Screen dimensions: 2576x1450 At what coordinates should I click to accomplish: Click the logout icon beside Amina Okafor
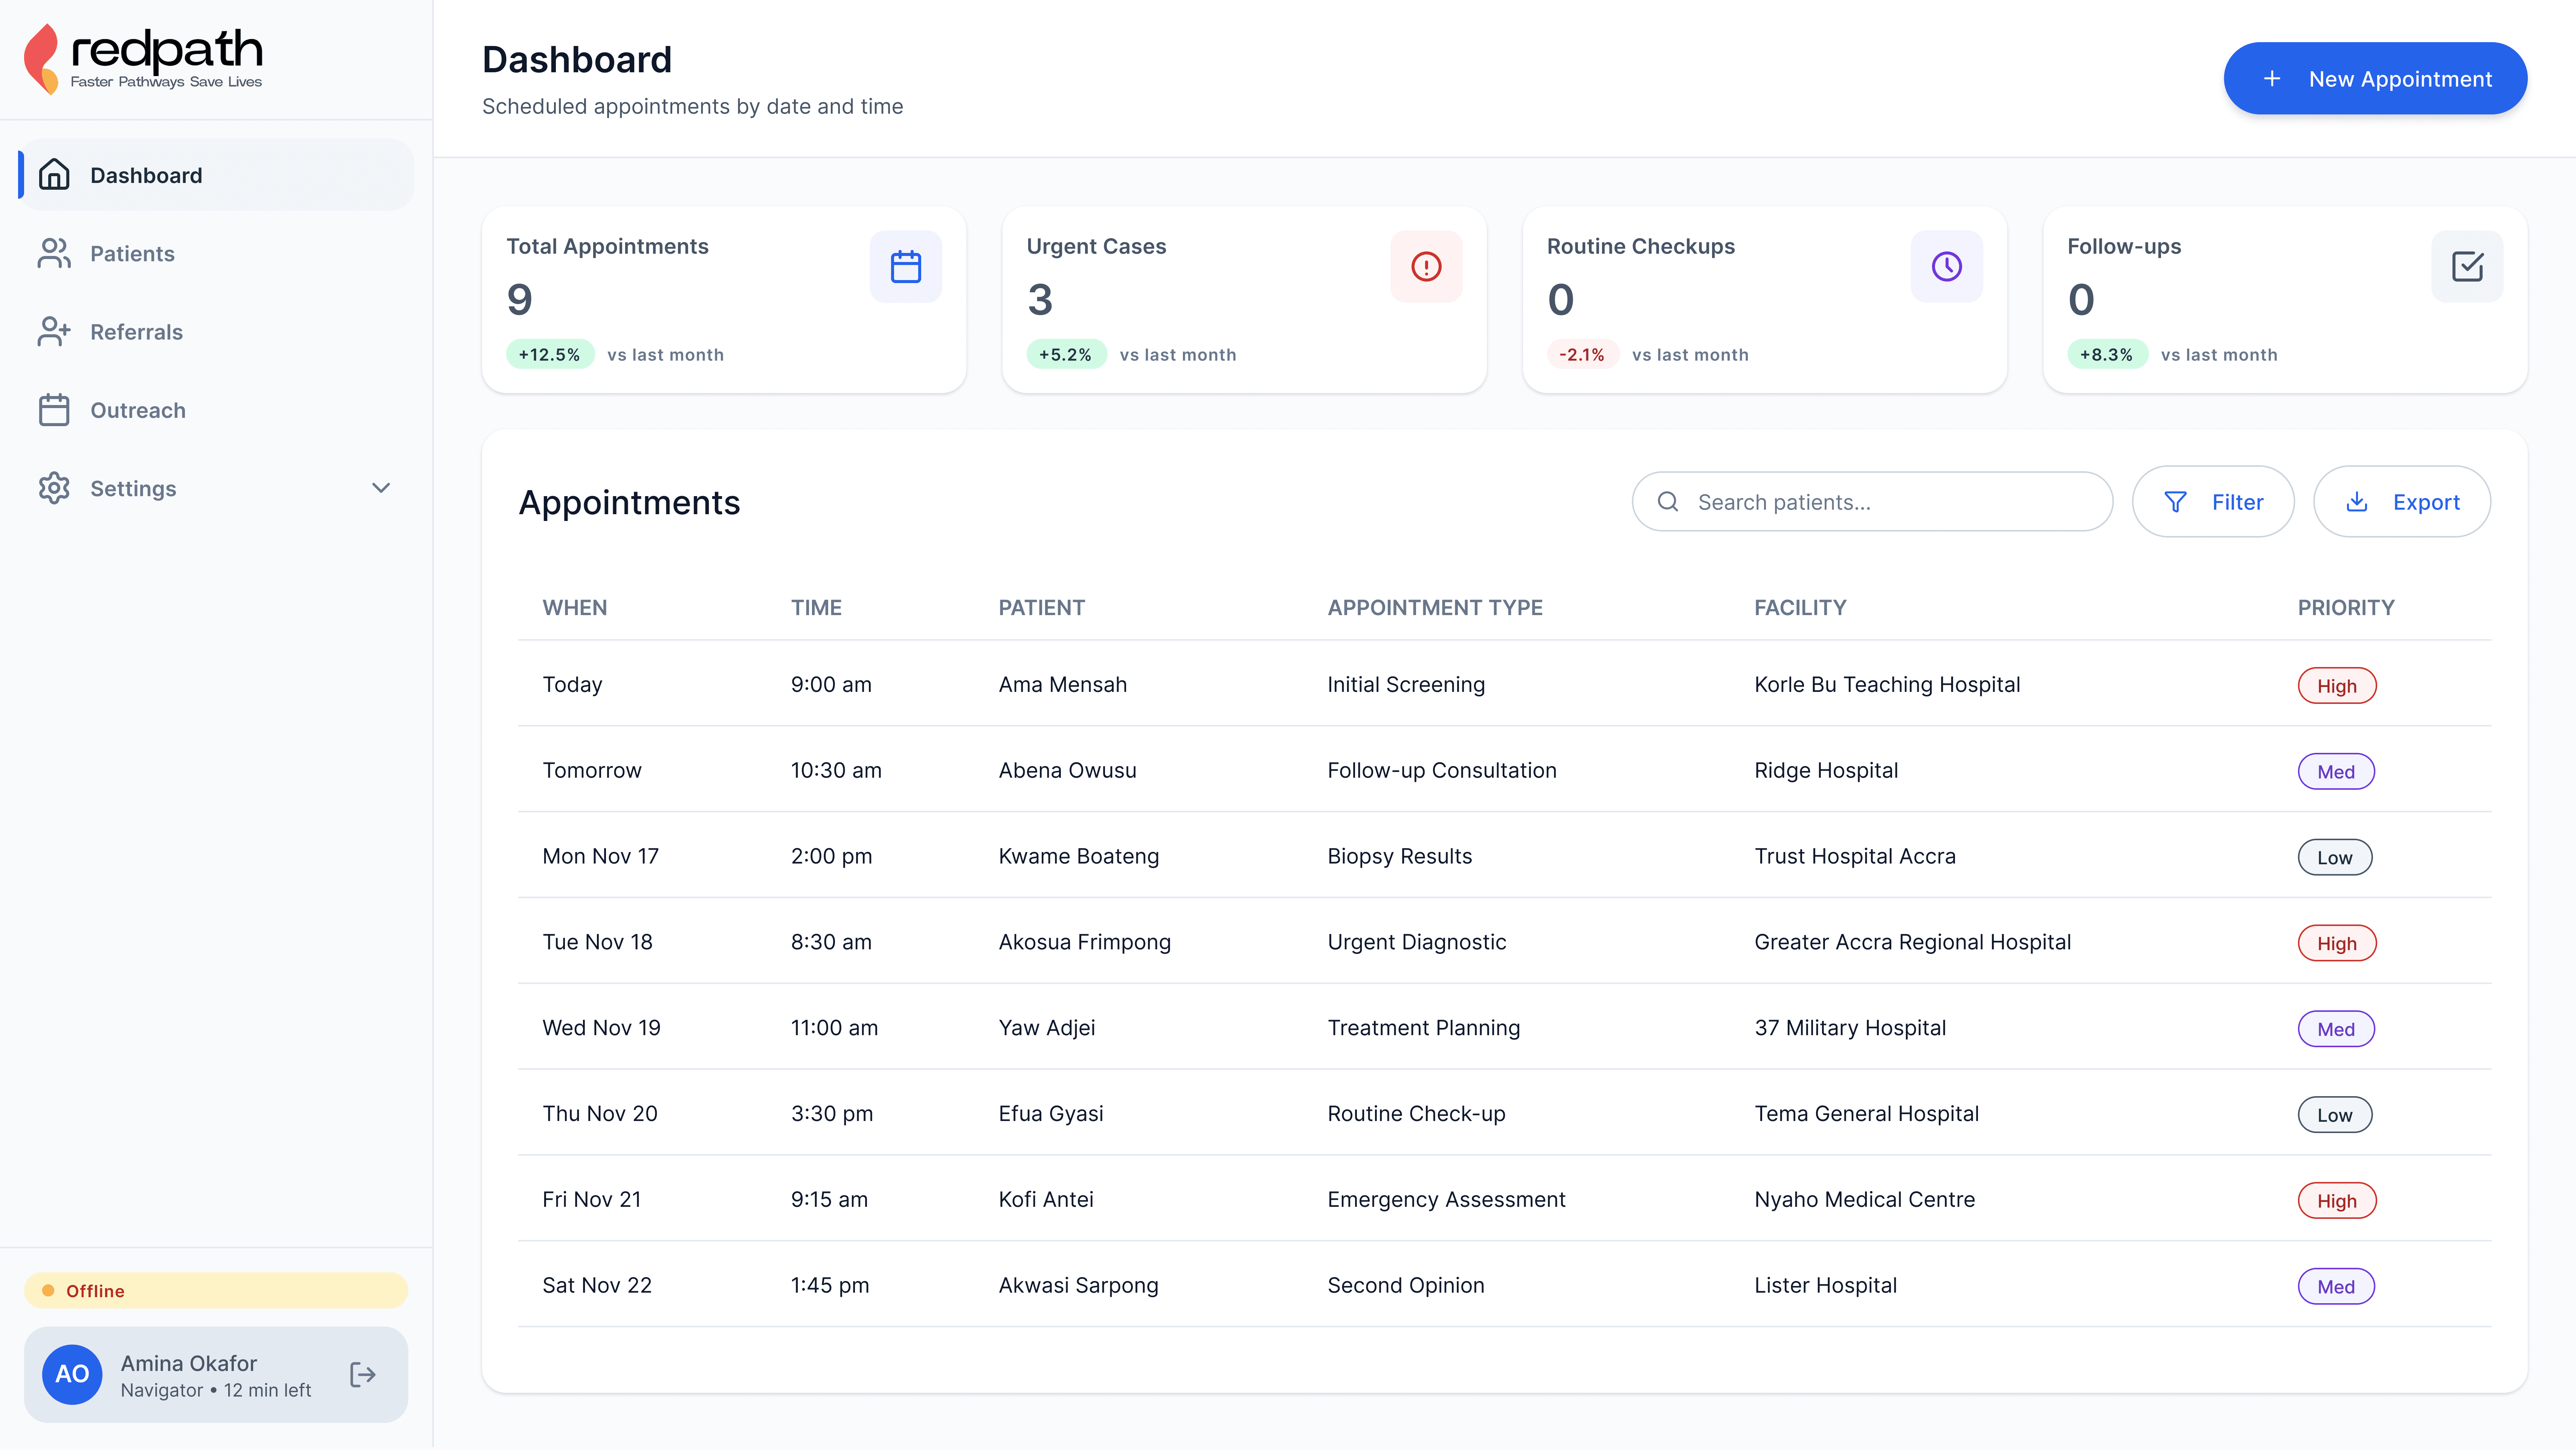363,1375
